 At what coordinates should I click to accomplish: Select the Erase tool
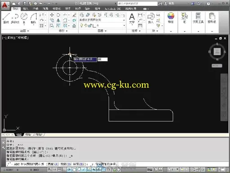74,15
